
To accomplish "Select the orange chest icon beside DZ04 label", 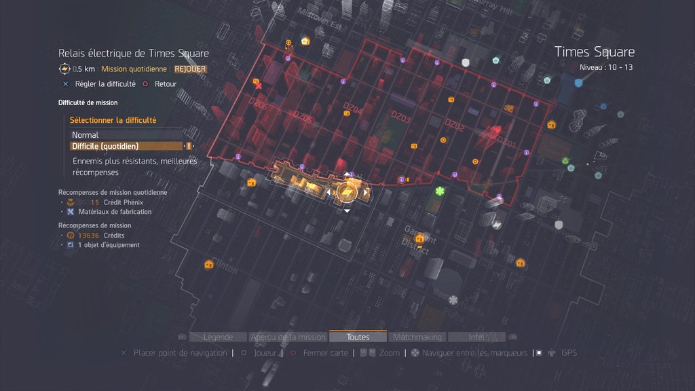I will point(347,113).
